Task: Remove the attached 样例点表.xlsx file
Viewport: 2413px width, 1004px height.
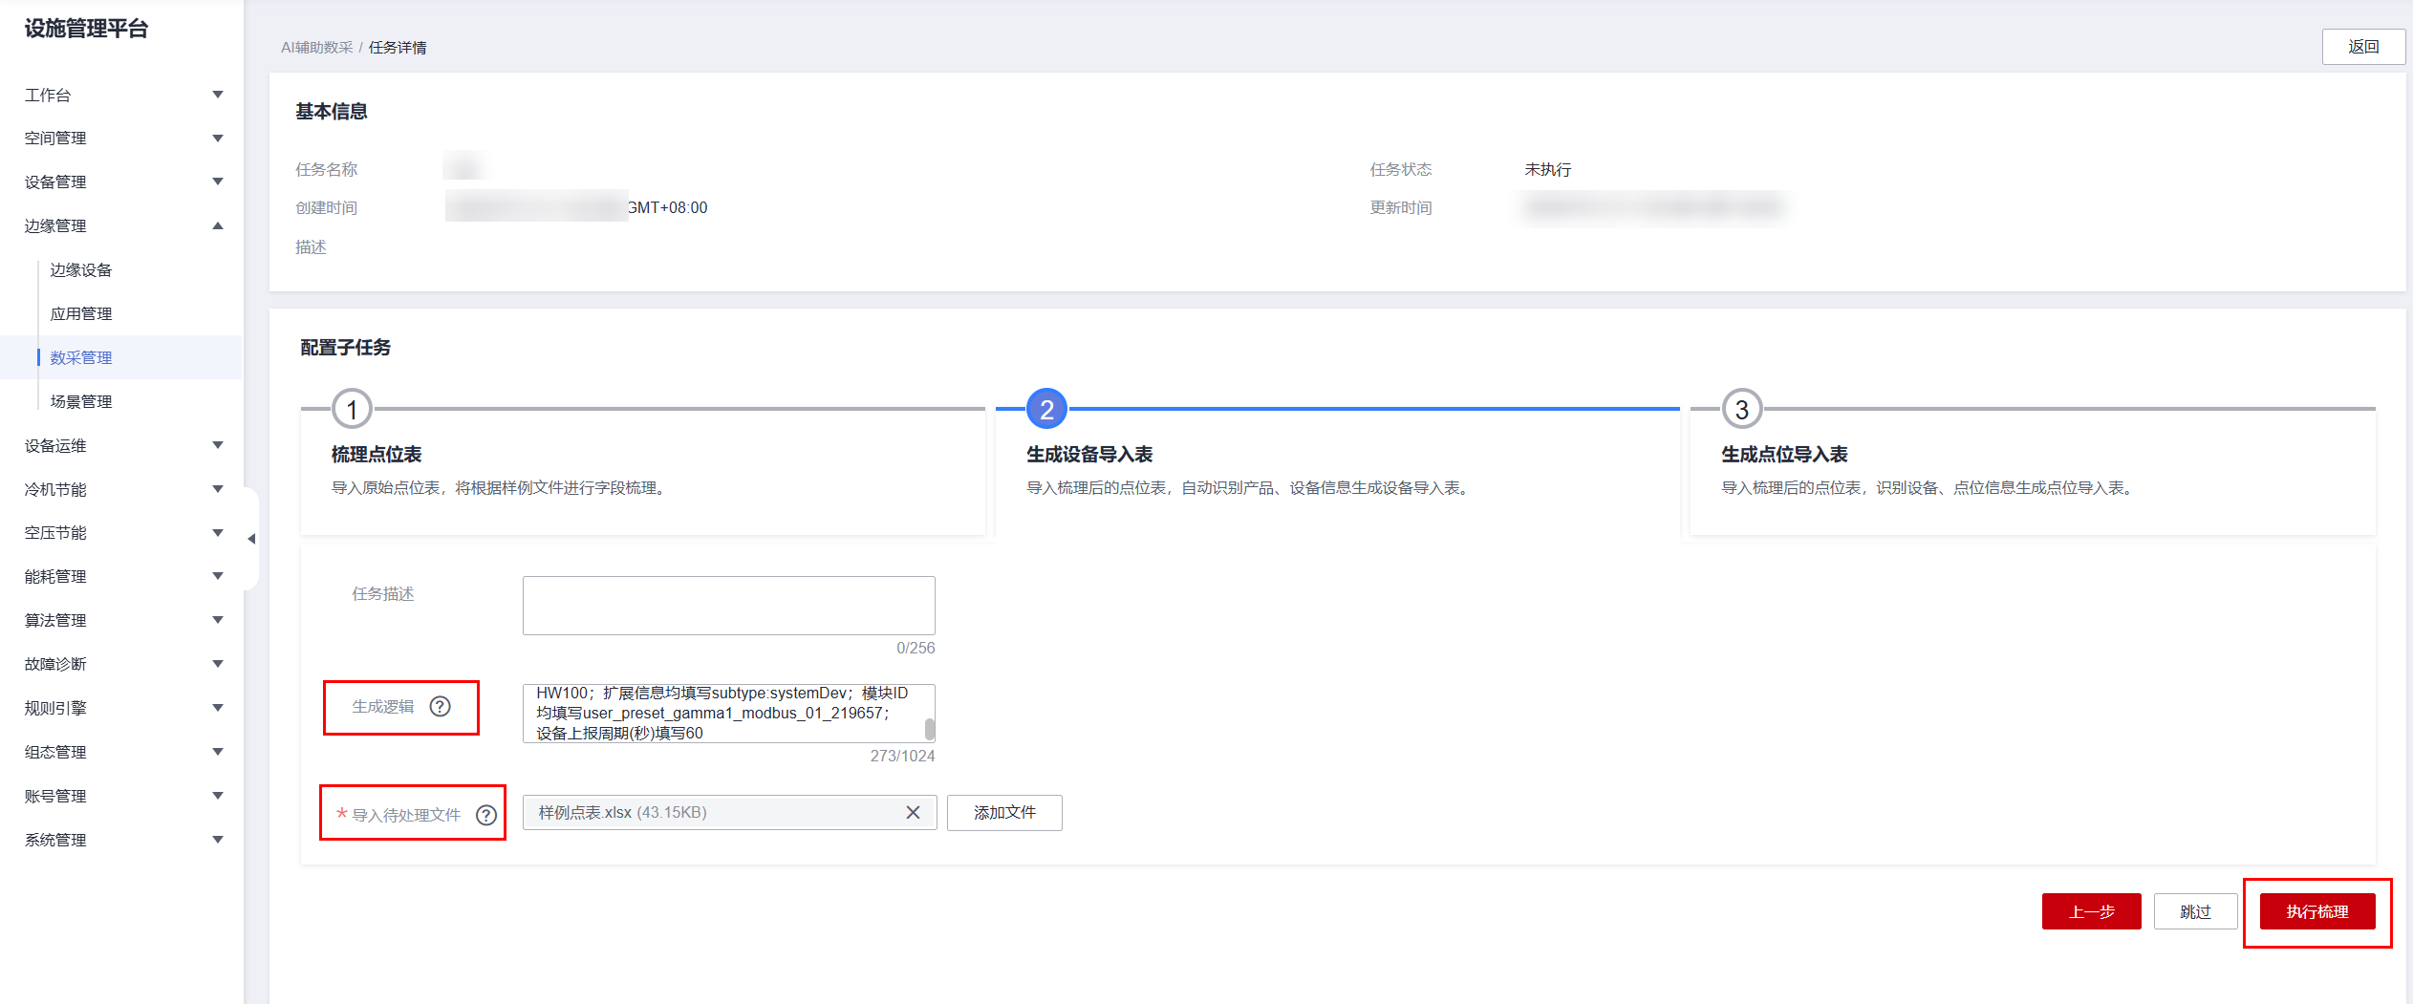Action: coord(913,813)
